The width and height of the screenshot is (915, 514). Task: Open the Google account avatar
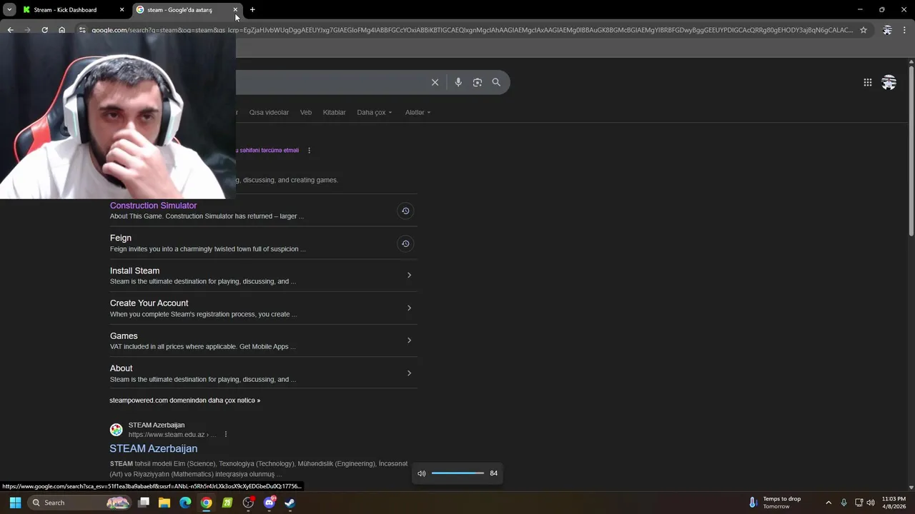point(889,83)
